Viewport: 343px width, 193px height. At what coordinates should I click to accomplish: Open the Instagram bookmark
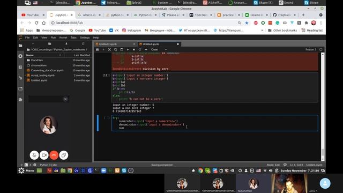[x=131, y=31]
